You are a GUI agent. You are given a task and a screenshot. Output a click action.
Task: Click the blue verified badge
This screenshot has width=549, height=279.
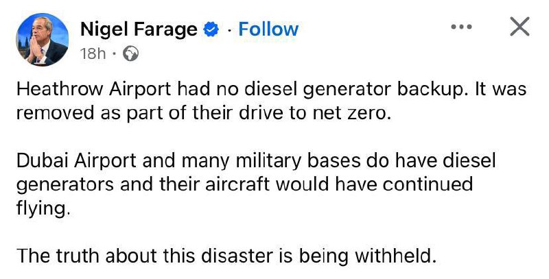[213, 29]
